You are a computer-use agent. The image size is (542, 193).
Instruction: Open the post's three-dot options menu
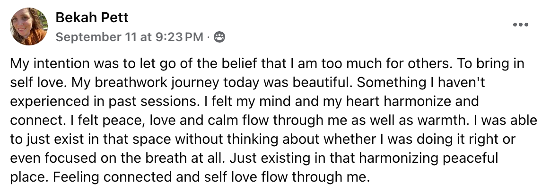(520, 25)
